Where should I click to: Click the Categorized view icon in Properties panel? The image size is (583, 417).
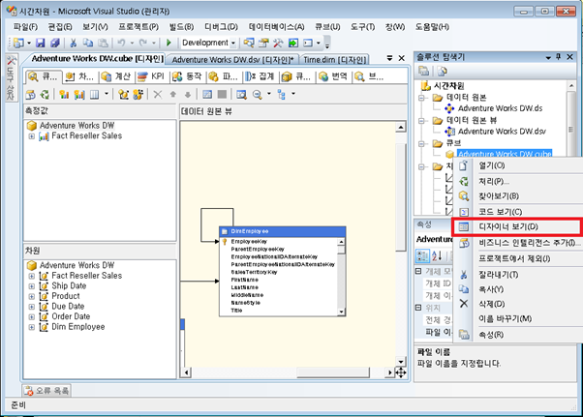[422, 255]
